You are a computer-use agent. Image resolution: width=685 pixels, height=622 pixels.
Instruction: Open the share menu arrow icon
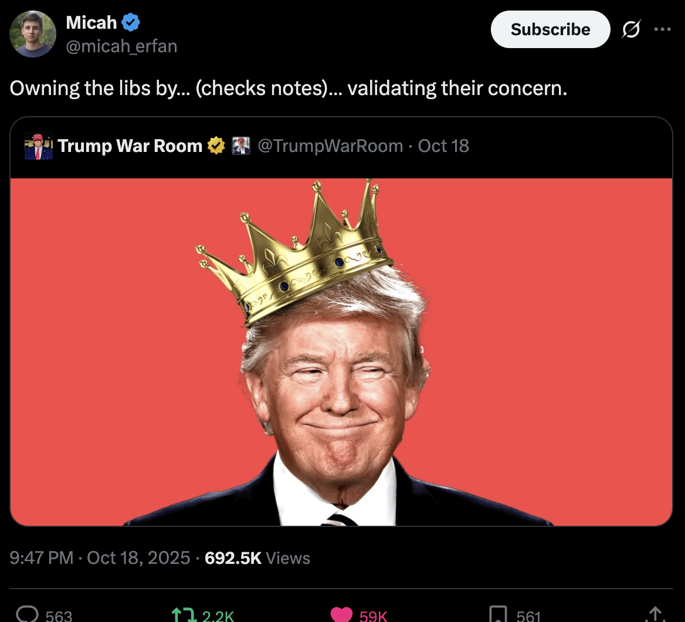click(x=656, y=614)
